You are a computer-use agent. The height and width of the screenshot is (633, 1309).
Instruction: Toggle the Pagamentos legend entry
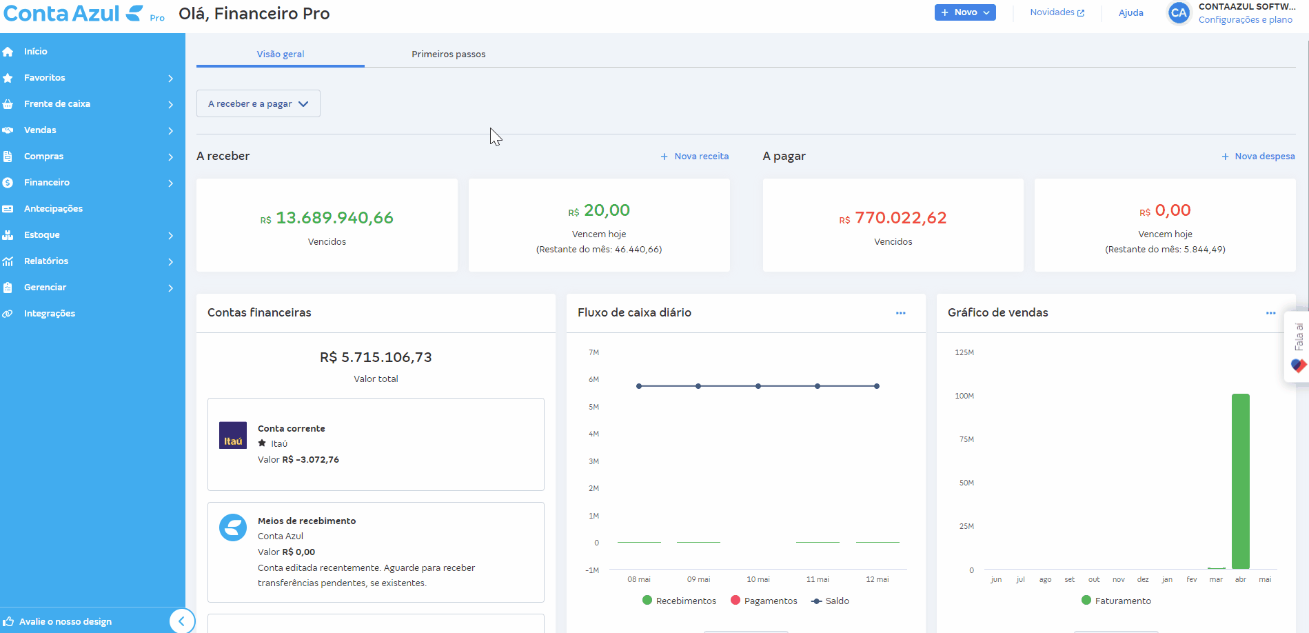[x=764, y=601]
